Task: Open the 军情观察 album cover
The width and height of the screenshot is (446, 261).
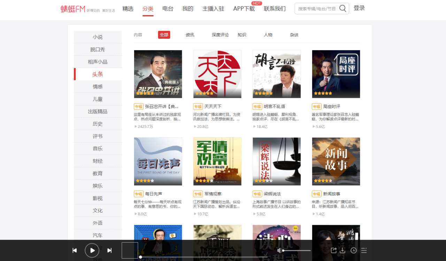Action: (x=217, y=161)
